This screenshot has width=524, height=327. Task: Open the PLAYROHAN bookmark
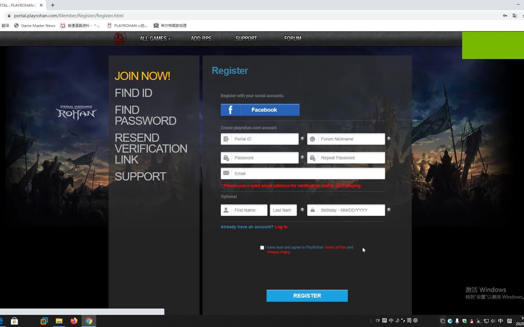127,25
